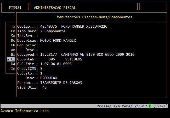170x118 pixels.
Task: Click the green 'P' prompt input cursor
Action: click(x=150, y=106)
